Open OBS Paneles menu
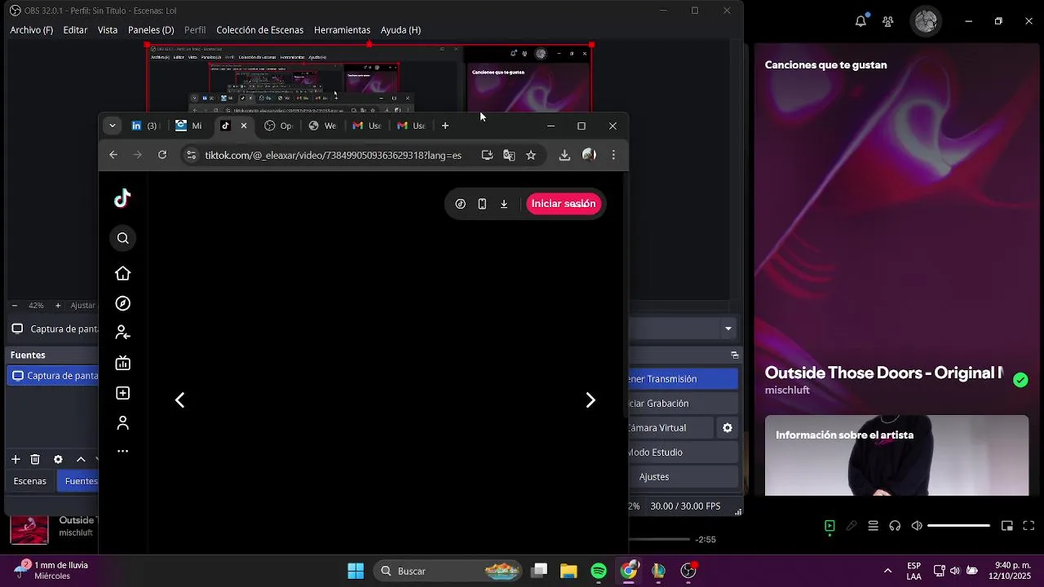This screenshot has width=1044, height=587. 151,29
